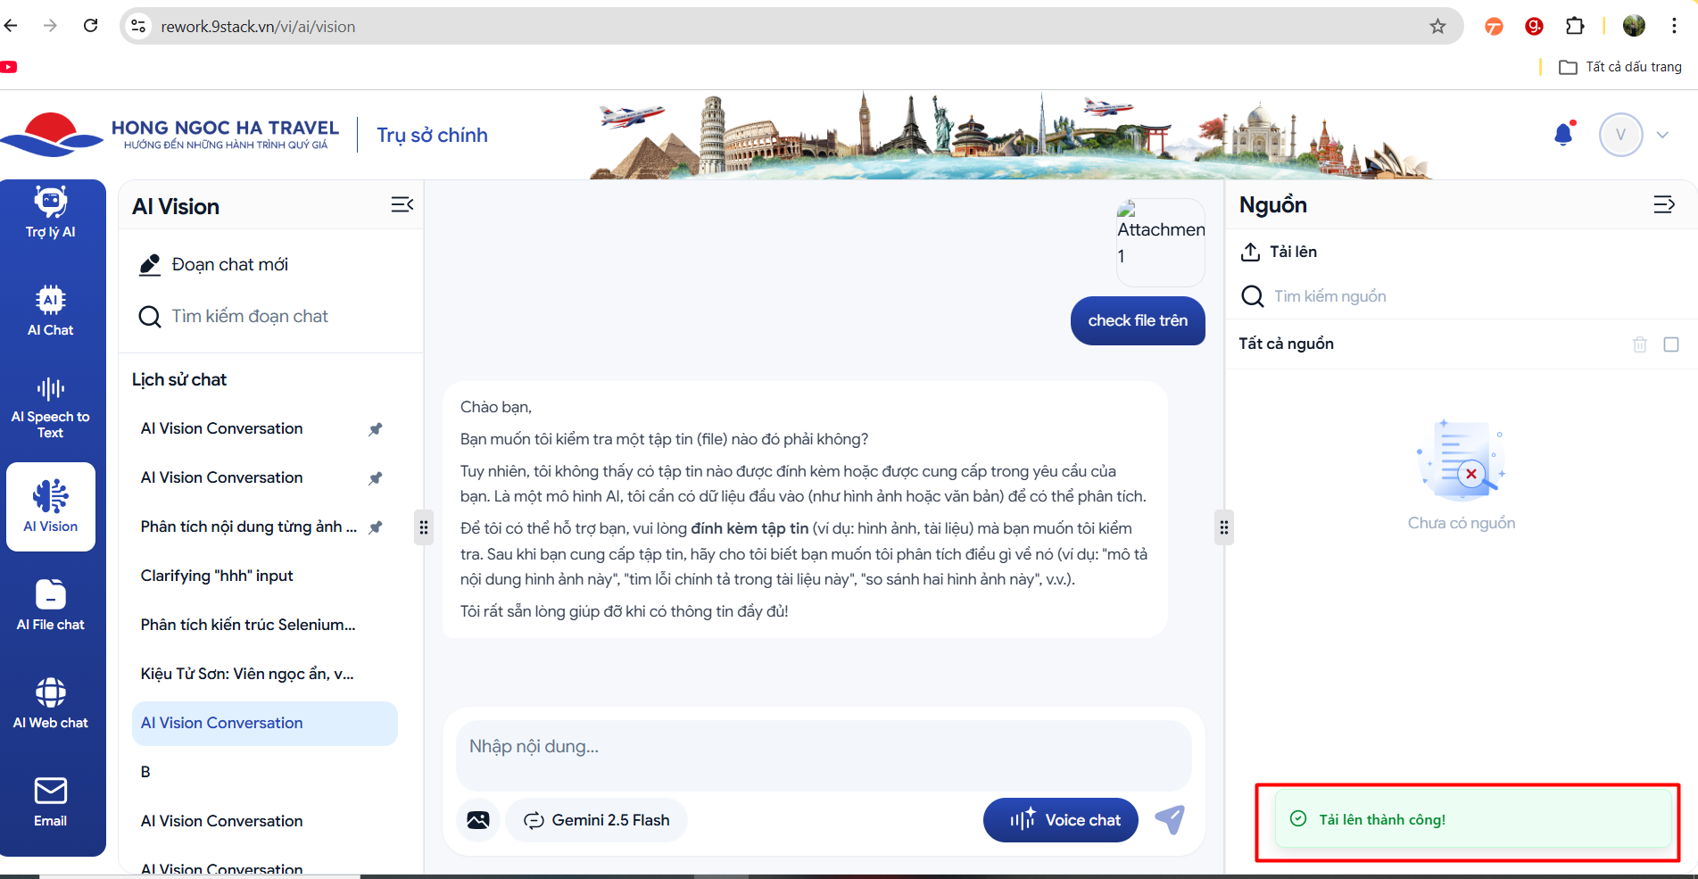This screenshot has height=879, width=1698.
Task: Toggle pin on Phân tích nội dung chat
Action: [376, 527]
